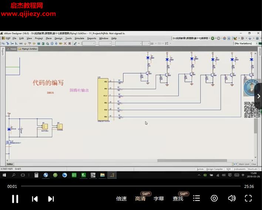
Task: Go to the Altium home page icon
Action: [x=224, y=38]
